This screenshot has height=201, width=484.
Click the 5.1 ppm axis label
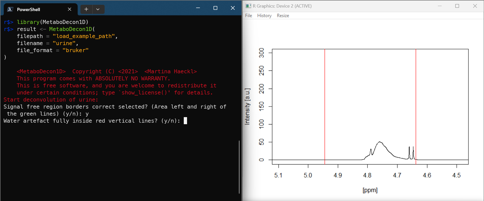point(278,175)
